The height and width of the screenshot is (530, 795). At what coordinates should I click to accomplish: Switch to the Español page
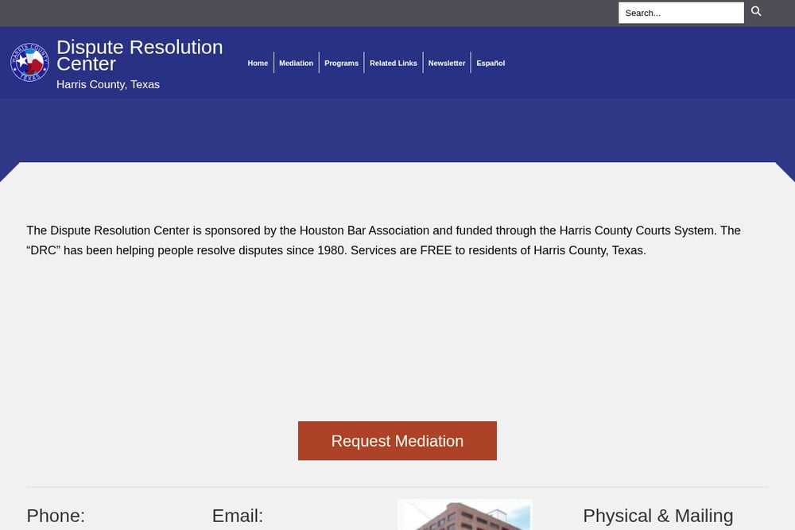[x=491, y=63]
